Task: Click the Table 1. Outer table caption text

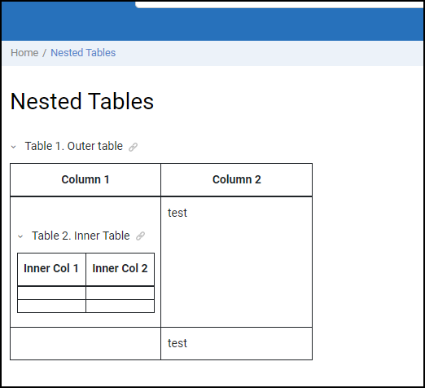Action: coord(74,146)
